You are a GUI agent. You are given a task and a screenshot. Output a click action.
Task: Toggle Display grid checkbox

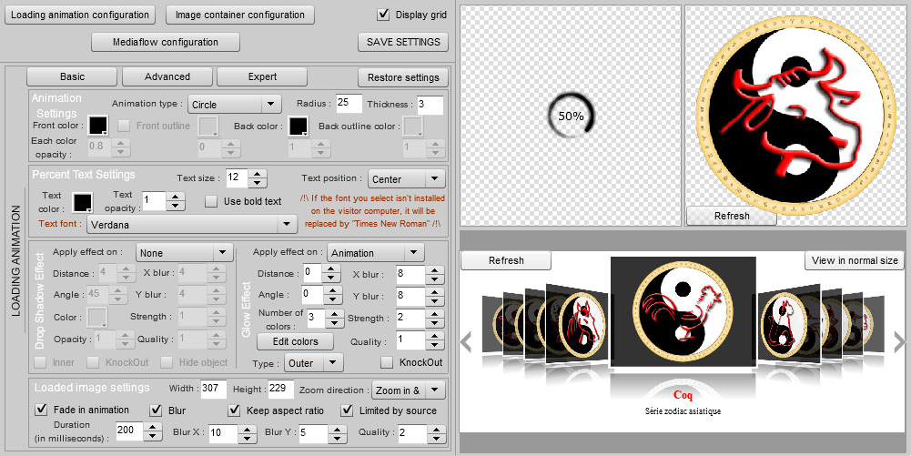(x=383, y=15)
